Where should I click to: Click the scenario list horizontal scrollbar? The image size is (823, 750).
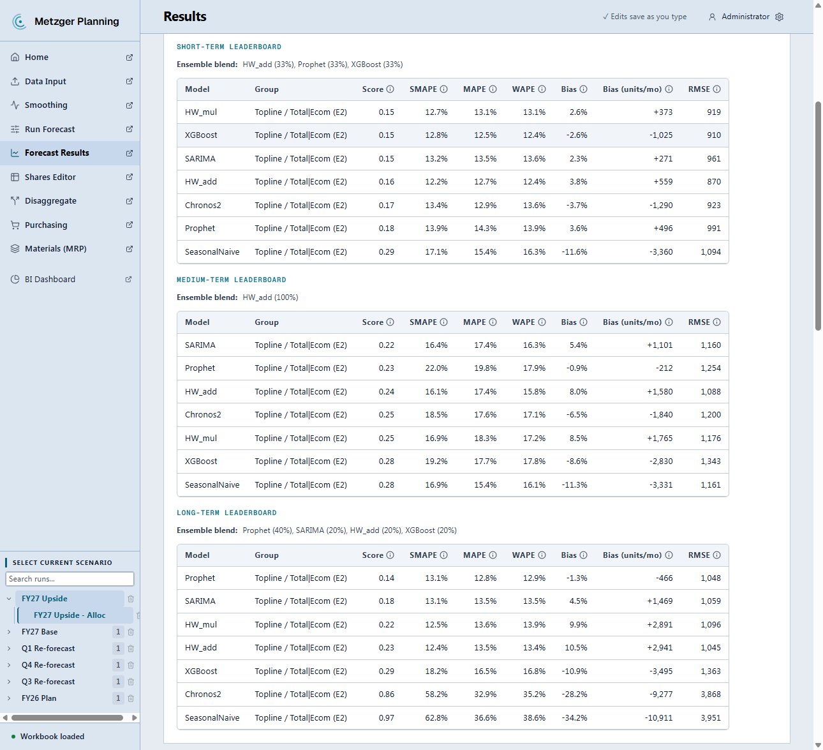click(66, 717)
